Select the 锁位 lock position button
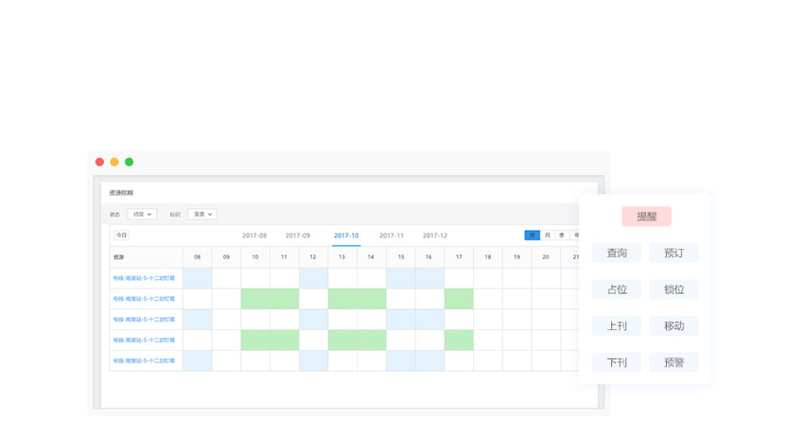This screenshot has height=437, width=804. [x=673, y=289]
